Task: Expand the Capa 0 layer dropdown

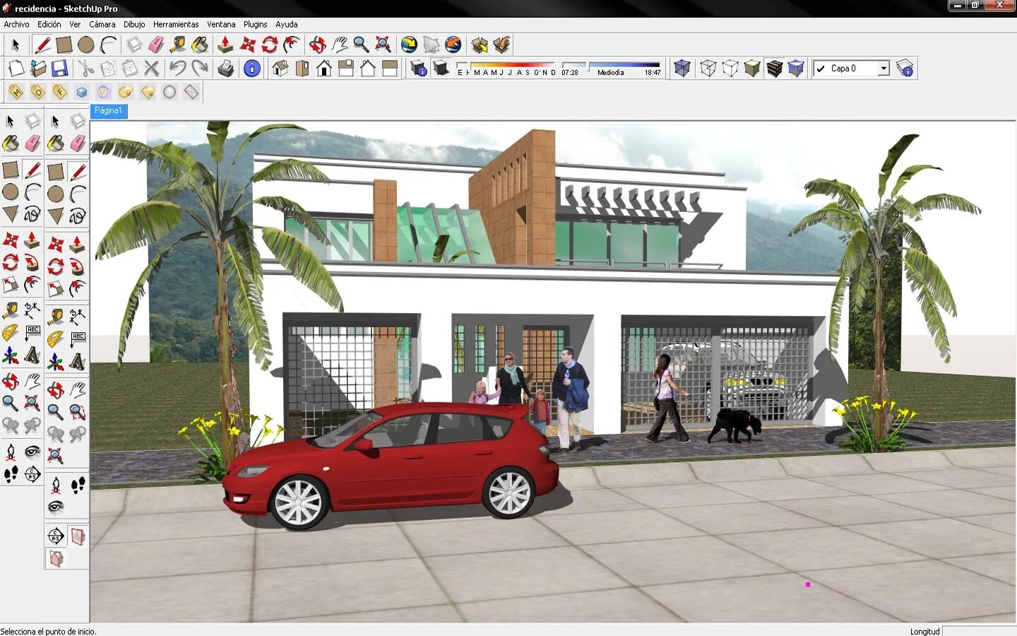Action: (884, 69)
